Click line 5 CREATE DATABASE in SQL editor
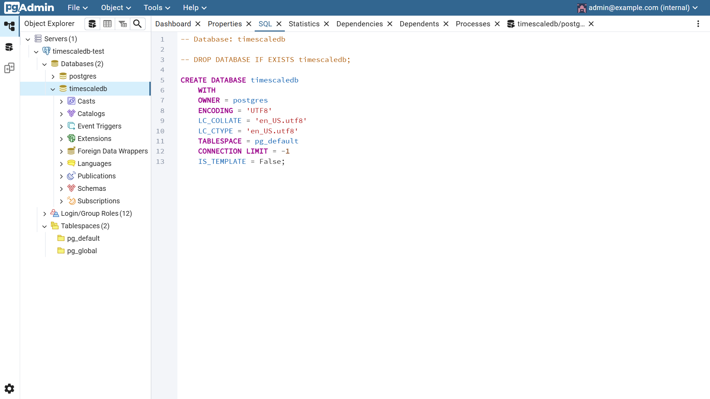Screen dimensions: 710x399 213,80
